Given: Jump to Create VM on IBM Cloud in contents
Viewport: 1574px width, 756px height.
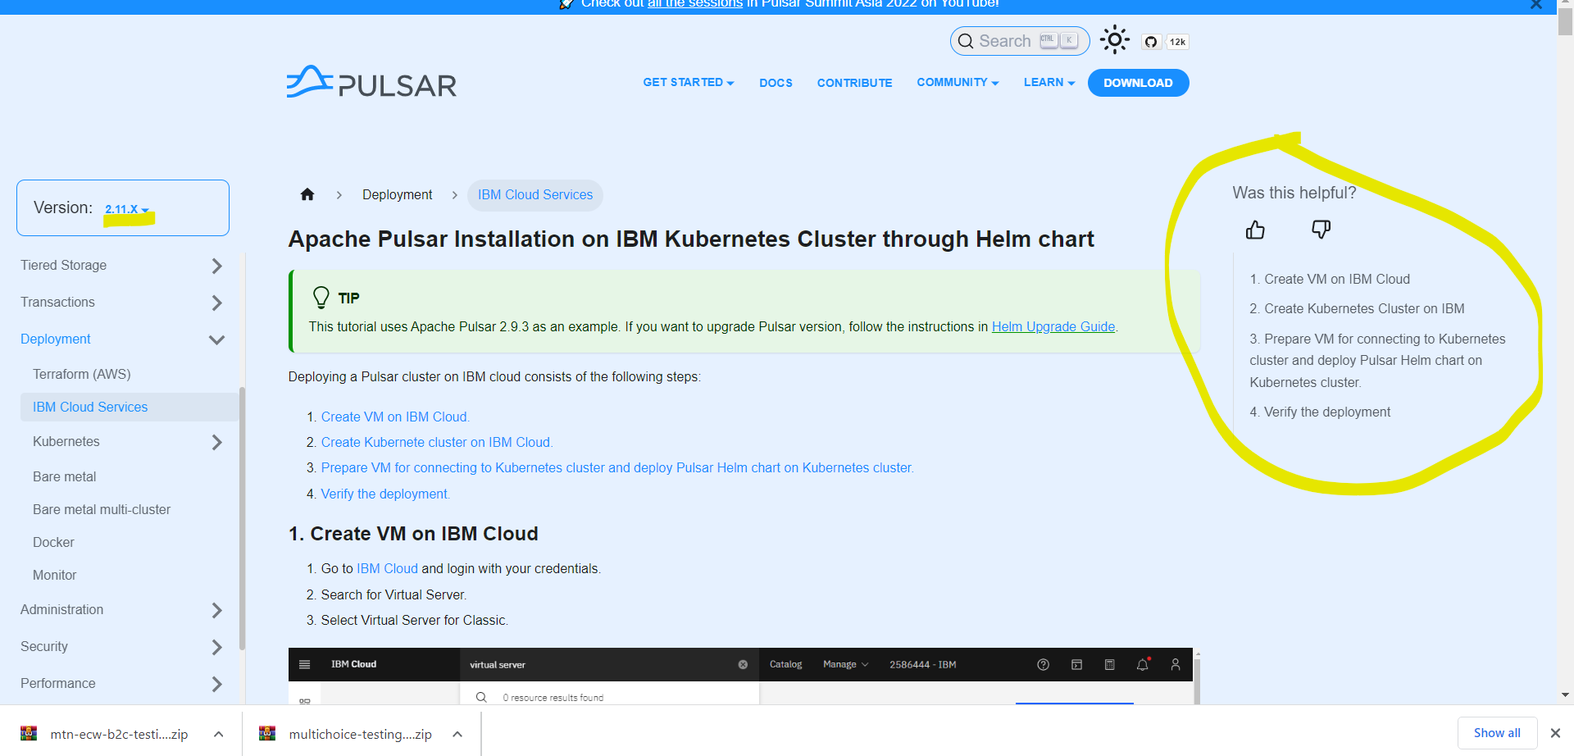Looking at the screenshot, I should [1330, 279].
